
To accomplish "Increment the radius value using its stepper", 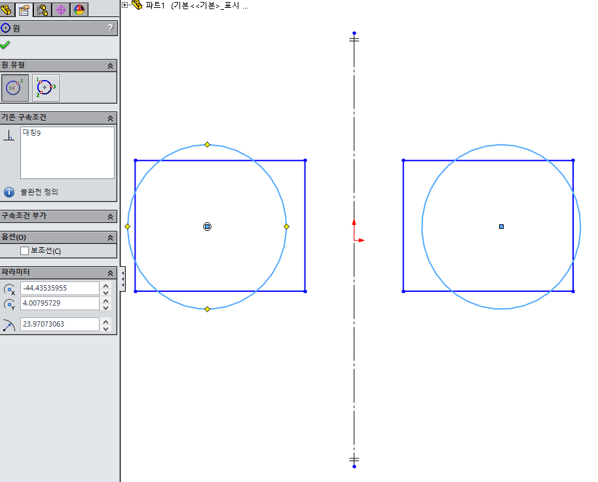I will tap(105, 320).
